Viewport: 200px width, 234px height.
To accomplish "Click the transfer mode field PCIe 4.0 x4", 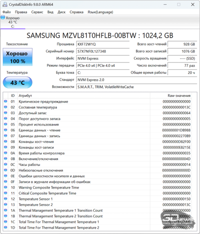I will pos(103,66).
